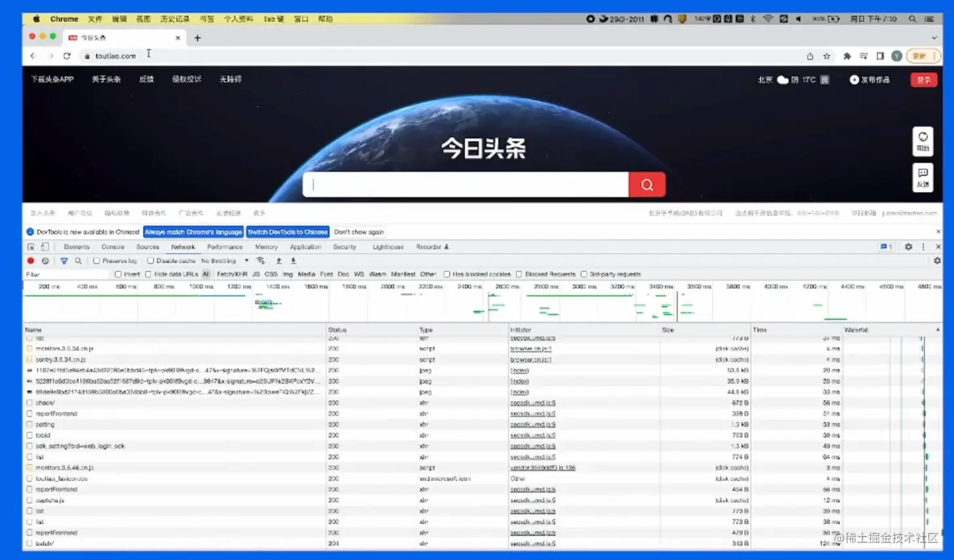The height and width of the screenshot is (560, 954).
Task: Open the Memory tab
Action: click(x=266, y=247)
